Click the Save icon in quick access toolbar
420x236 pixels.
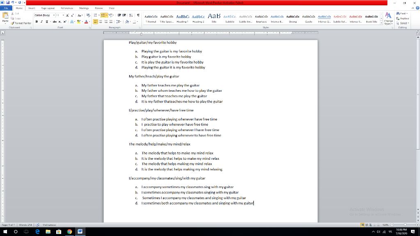[x=7, y=2]
